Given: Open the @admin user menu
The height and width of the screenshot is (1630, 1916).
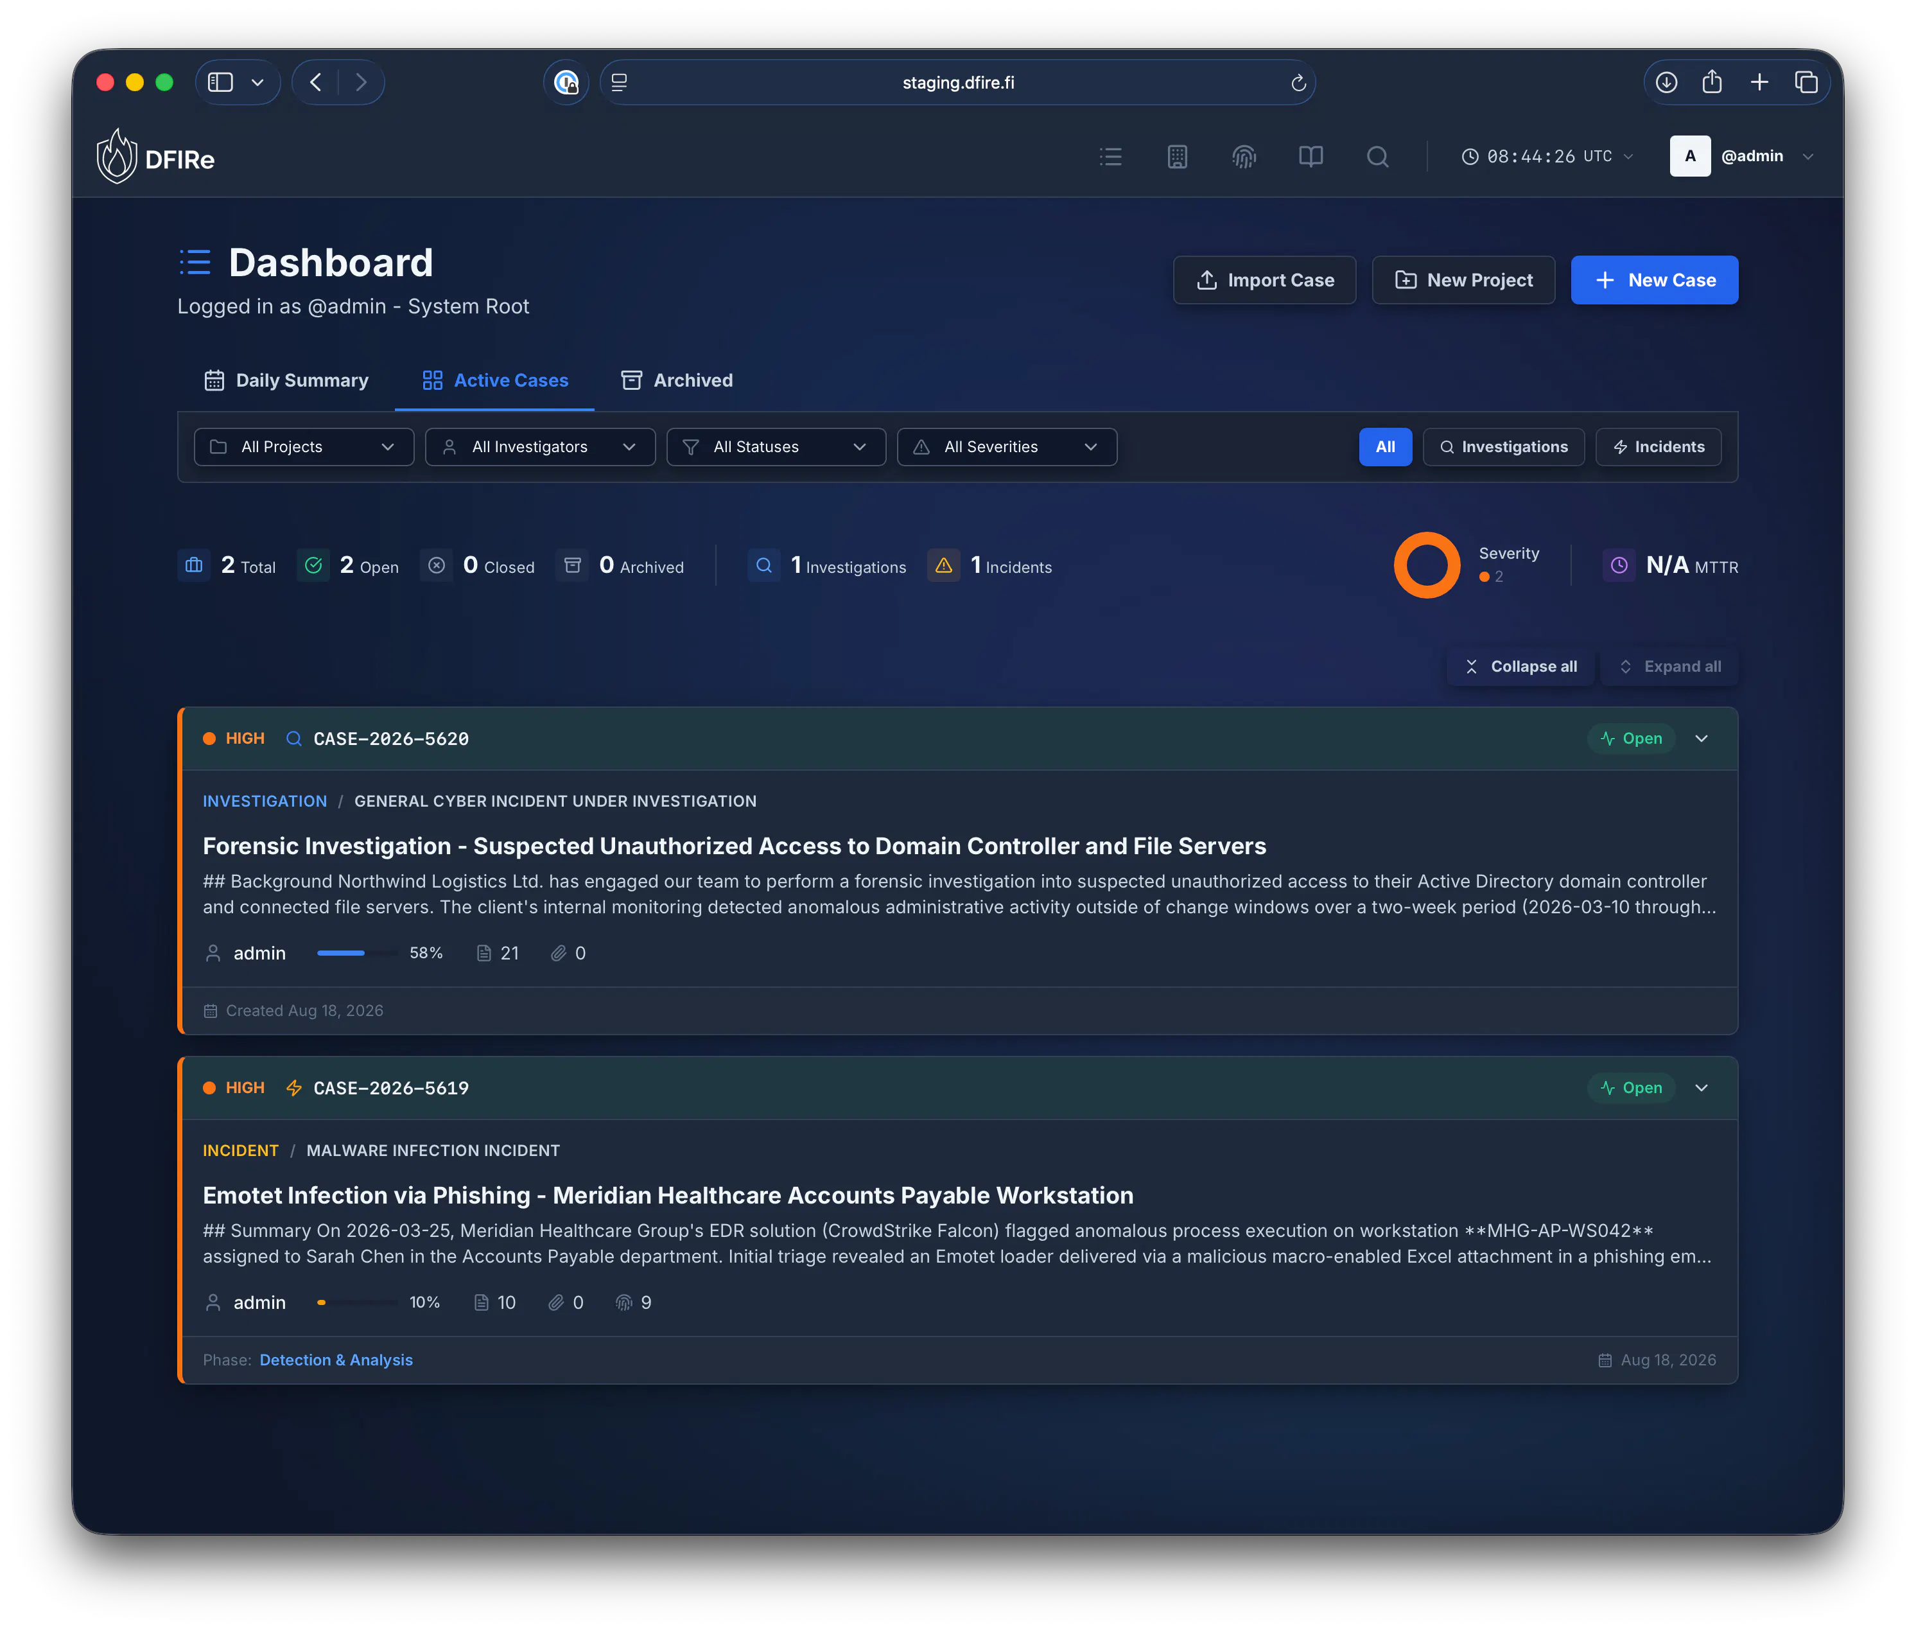Looking at the screenshot, I should [1743, 156].
